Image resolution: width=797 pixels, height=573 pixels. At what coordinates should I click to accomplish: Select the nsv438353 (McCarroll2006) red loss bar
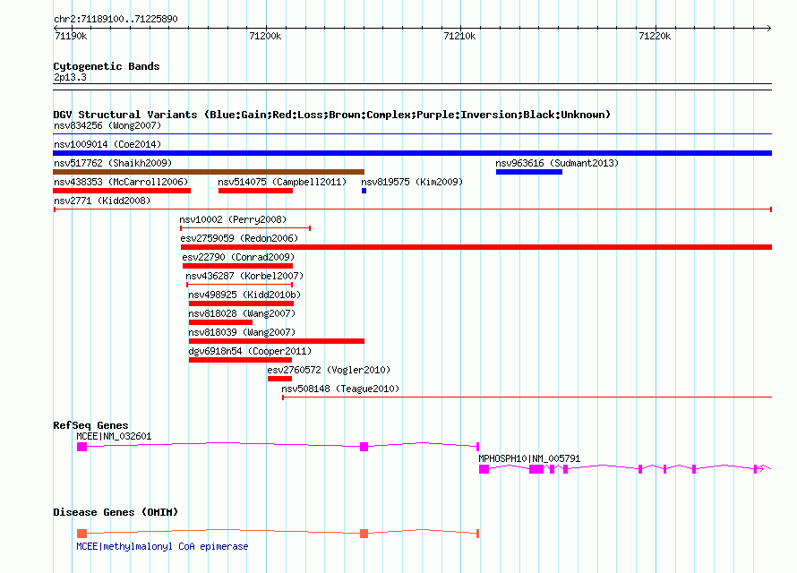122,191
